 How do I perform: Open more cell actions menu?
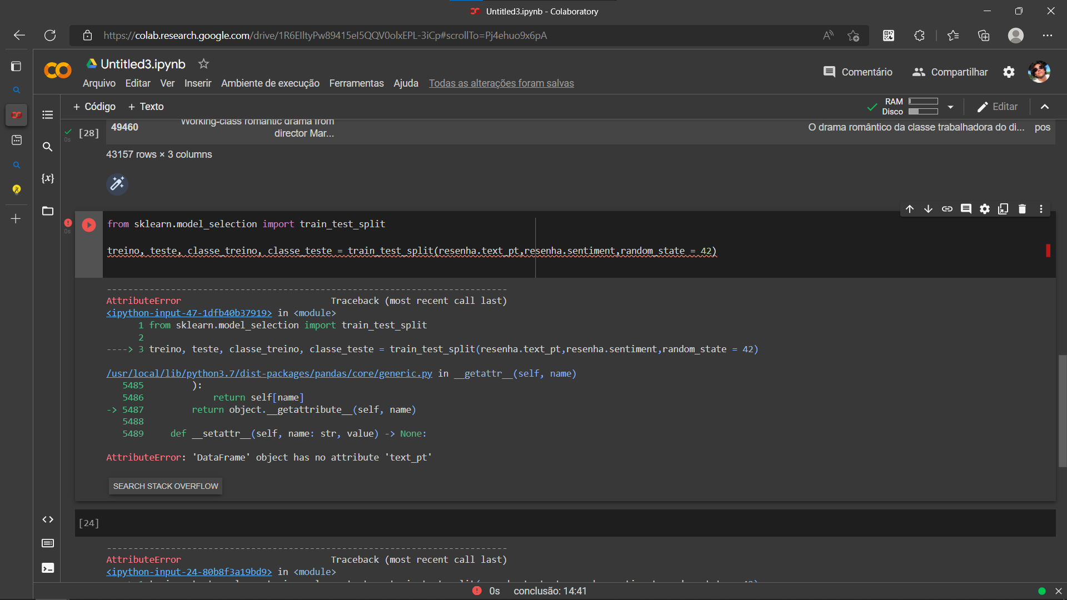pos(1041,209)
